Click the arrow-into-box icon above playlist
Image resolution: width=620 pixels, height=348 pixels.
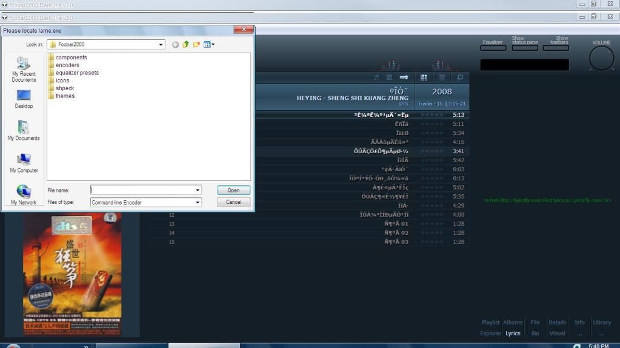click(x=389, y=77)
